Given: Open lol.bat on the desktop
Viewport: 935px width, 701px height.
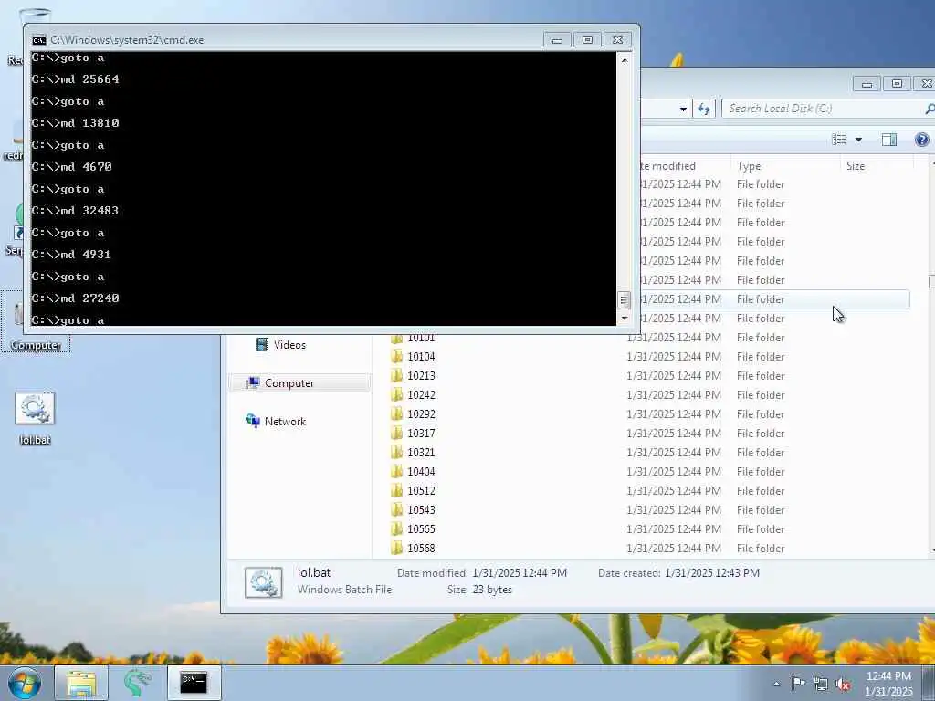Looking at the screenshot, I should tap(35, 418).
